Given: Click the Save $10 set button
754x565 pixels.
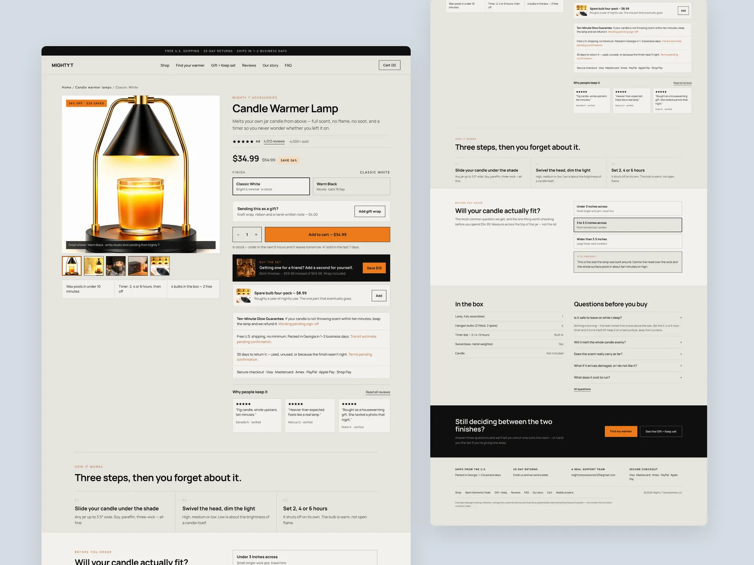Looking at the screenshot, I should tap(374, 268).
